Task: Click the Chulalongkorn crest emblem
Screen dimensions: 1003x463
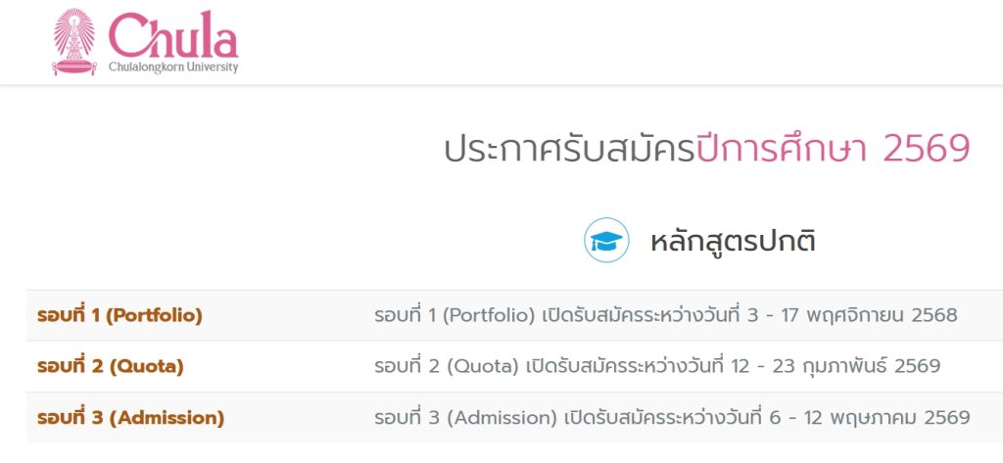Action: pos(74,42)
